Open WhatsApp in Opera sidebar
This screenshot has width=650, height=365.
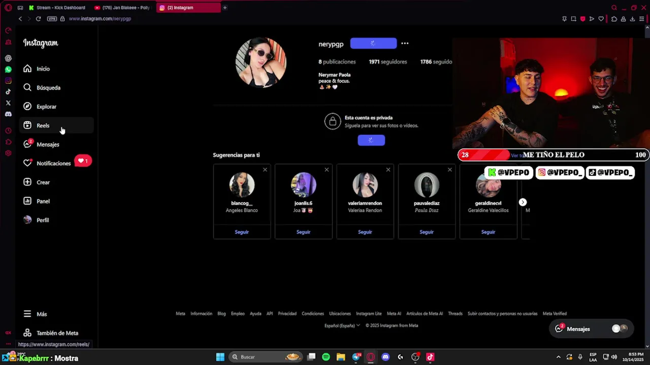8,69
